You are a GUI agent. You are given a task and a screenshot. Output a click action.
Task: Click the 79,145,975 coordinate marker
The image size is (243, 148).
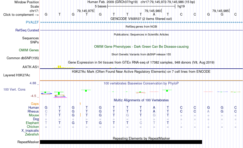click(85, 11)
